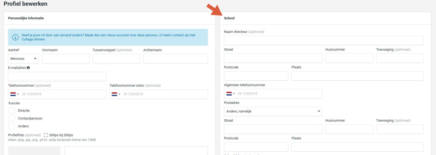Click the E-mailadres input field

click(57, 77)
